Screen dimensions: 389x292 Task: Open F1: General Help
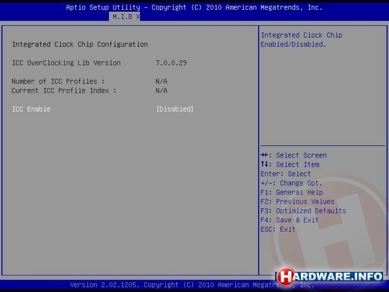click(x=291, y=193)
